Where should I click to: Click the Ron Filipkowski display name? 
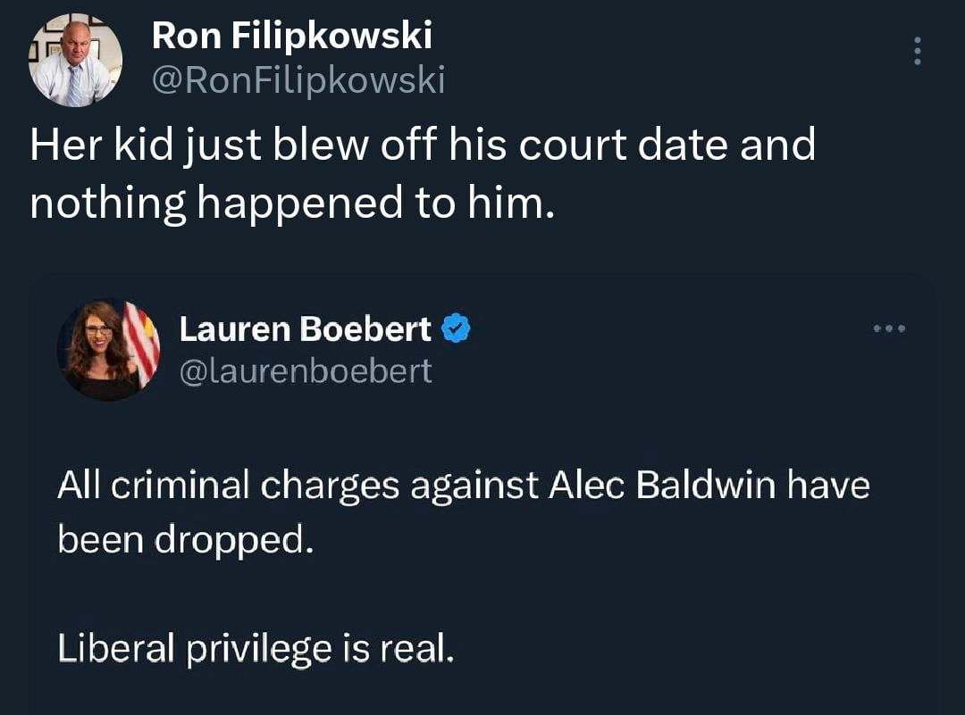(x=292, y=36)
